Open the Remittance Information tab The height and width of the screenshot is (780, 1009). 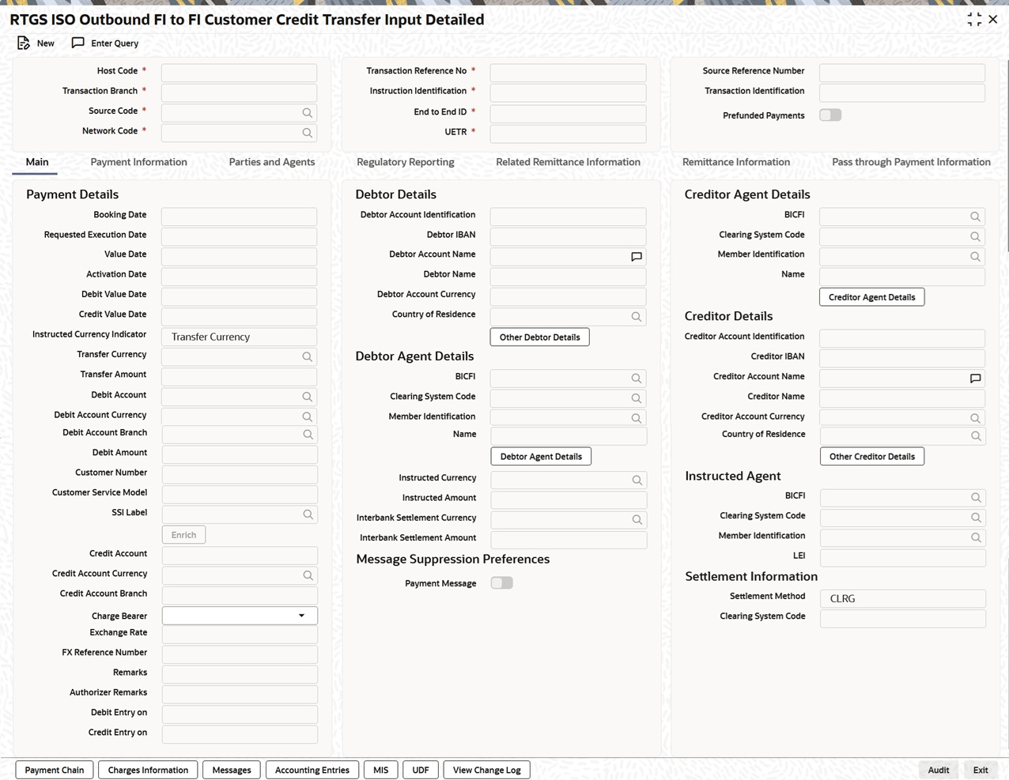click(x=736, y=162)
